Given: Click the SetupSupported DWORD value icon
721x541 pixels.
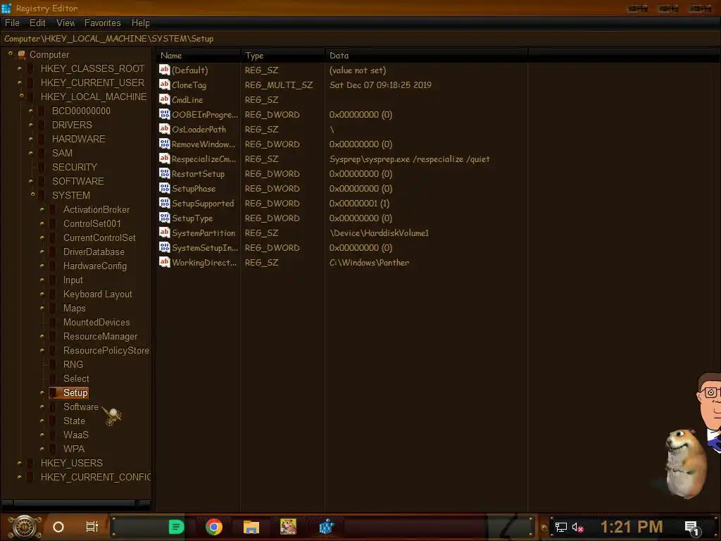Looking at the screenshot, I should 164,202.
